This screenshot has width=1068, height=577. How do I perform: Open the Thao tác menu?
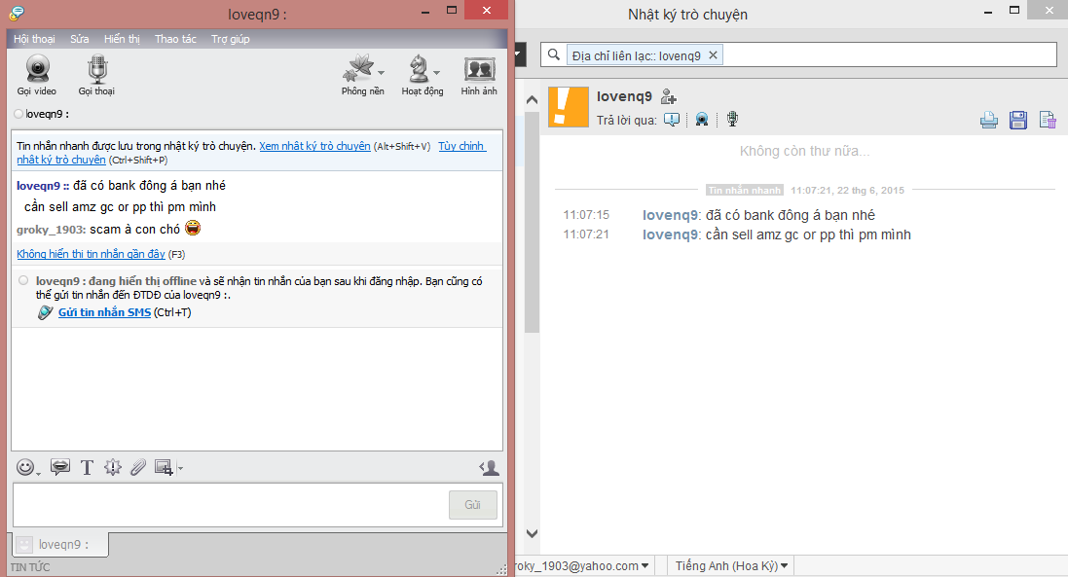pos(175,39)
